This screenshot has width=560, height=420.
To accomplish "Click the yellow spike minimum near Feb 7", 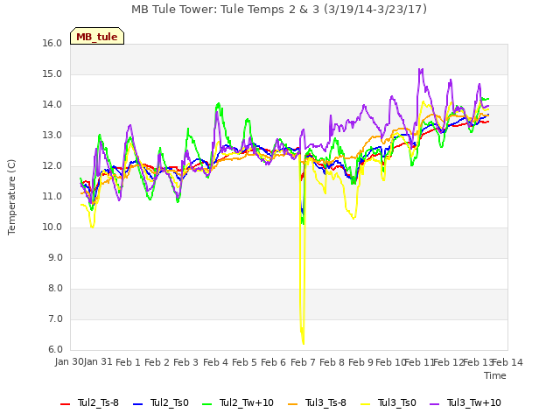I will [304, 344].
